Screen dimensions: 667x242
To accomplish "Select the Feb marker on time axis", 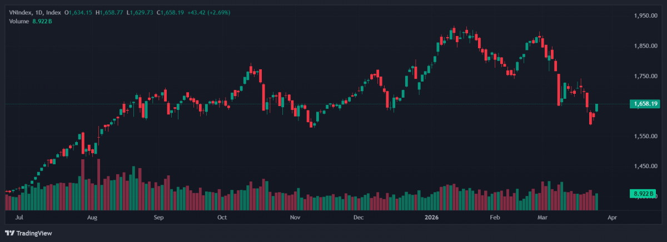I will 495,218.
